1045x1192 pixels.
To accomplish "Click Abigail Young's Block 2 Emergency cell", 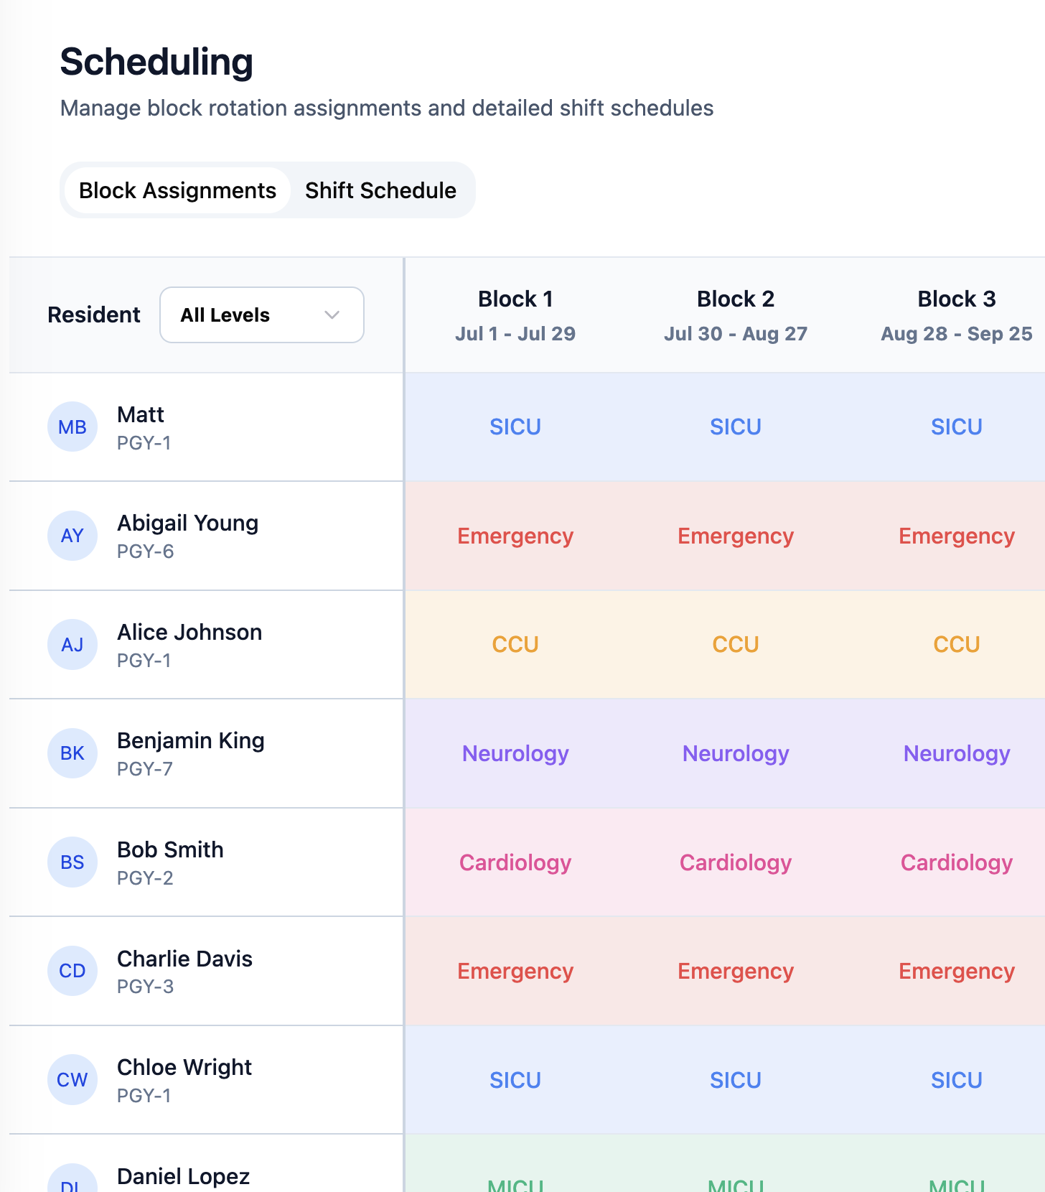I will (x=736, y=536).
